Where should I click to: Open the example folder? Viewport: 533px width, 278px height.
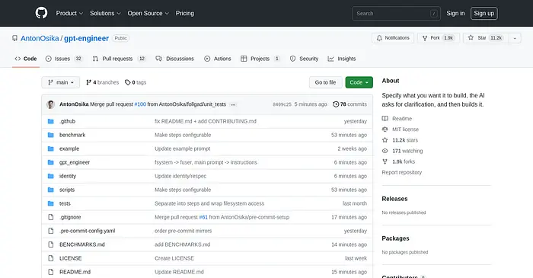[x=69, y=149]
